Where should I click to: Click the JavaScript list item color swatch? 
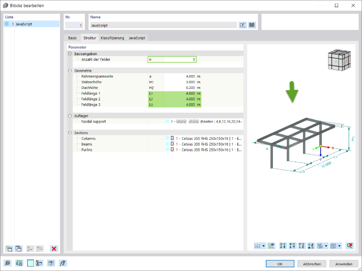(x=7, y=24)
